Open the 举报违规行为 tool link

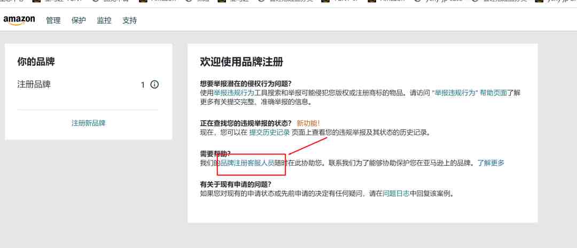[233, 93]
